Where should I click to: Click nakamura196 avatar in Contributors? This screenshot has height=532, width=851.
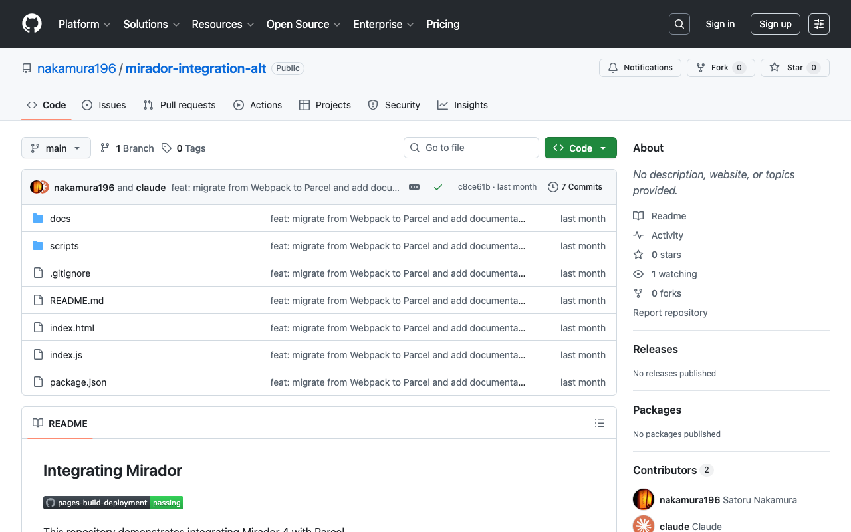point(643,500)
